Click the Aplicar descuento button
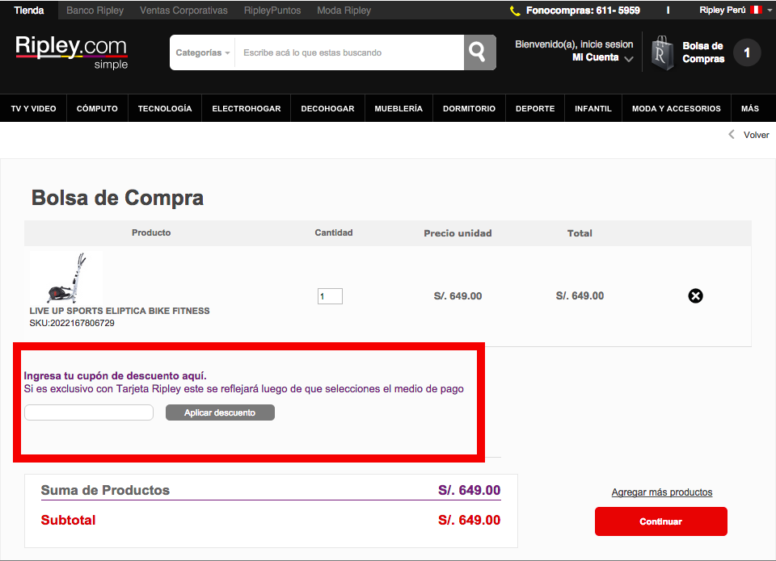776x561 pixels. tap(220, 412)
